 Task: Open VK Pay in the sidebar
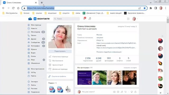tap(33, 72)
